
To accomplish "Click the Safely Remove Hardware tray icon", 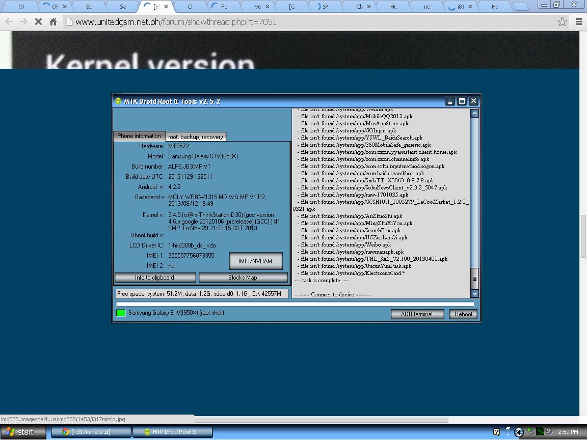I will pos(530,431).
